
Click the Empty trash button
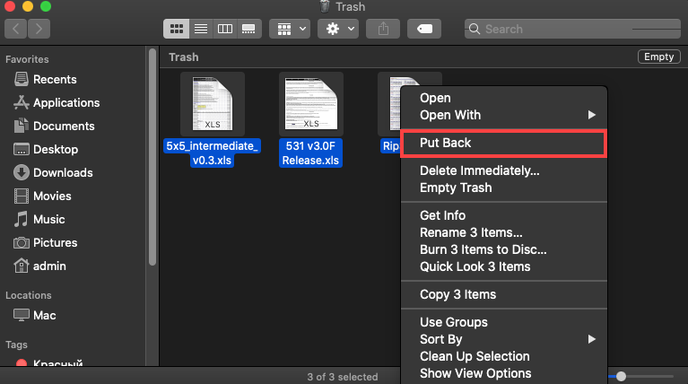coord(658,57)
